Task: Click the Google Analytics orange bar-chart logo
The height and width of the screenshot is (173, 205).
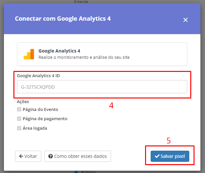Action: pos(29,54)
